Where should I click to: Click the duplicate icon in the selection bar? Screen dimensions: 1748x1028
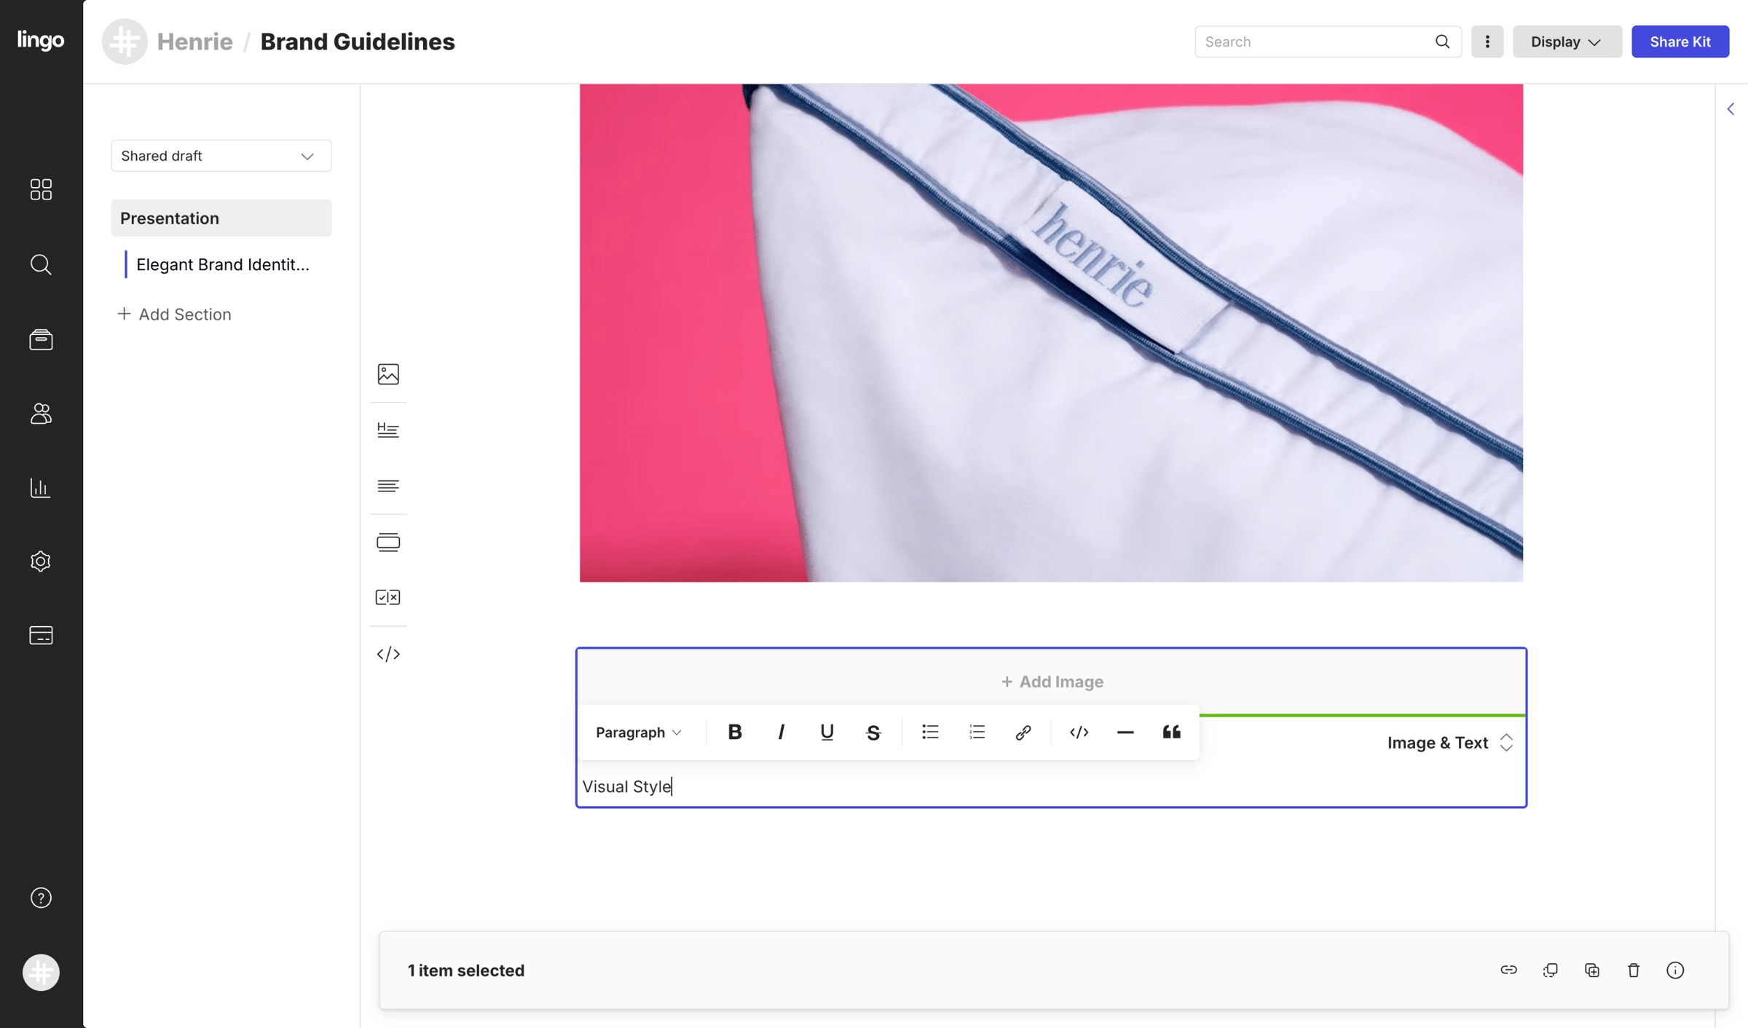pos(1591,970)
